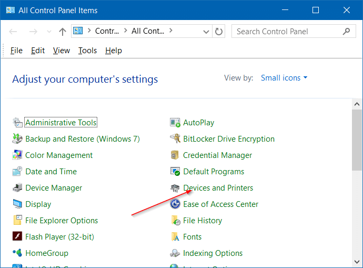Click the Search Control Panel field
Image resolution: width=363 pixels, height=268 pixels.
(294, 31)
